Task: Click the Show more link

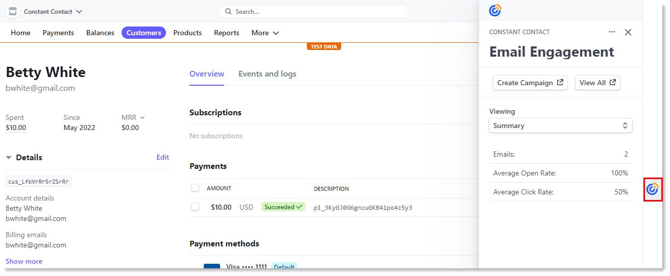Action: click(x=24, y=261)
